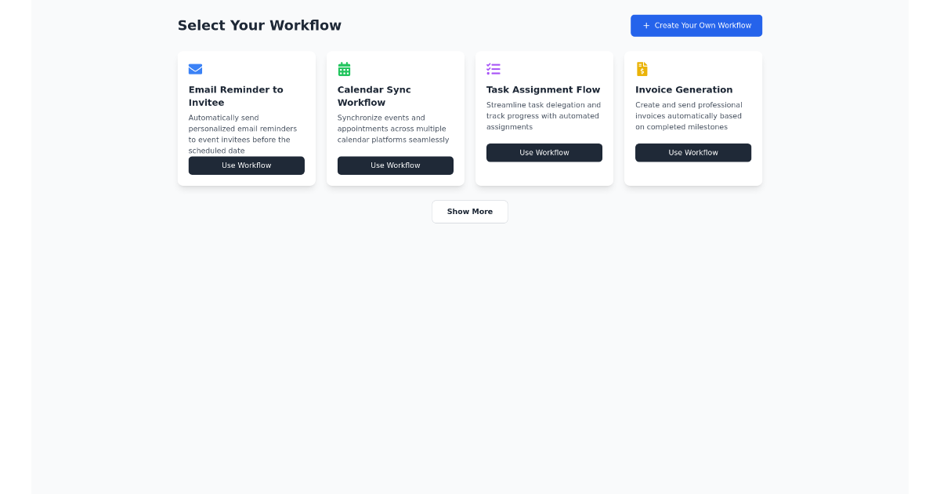The height and width of the screenshot is (494, 940).
Task: Click the Select Your Workflow heading
Action: pos(259,25)
